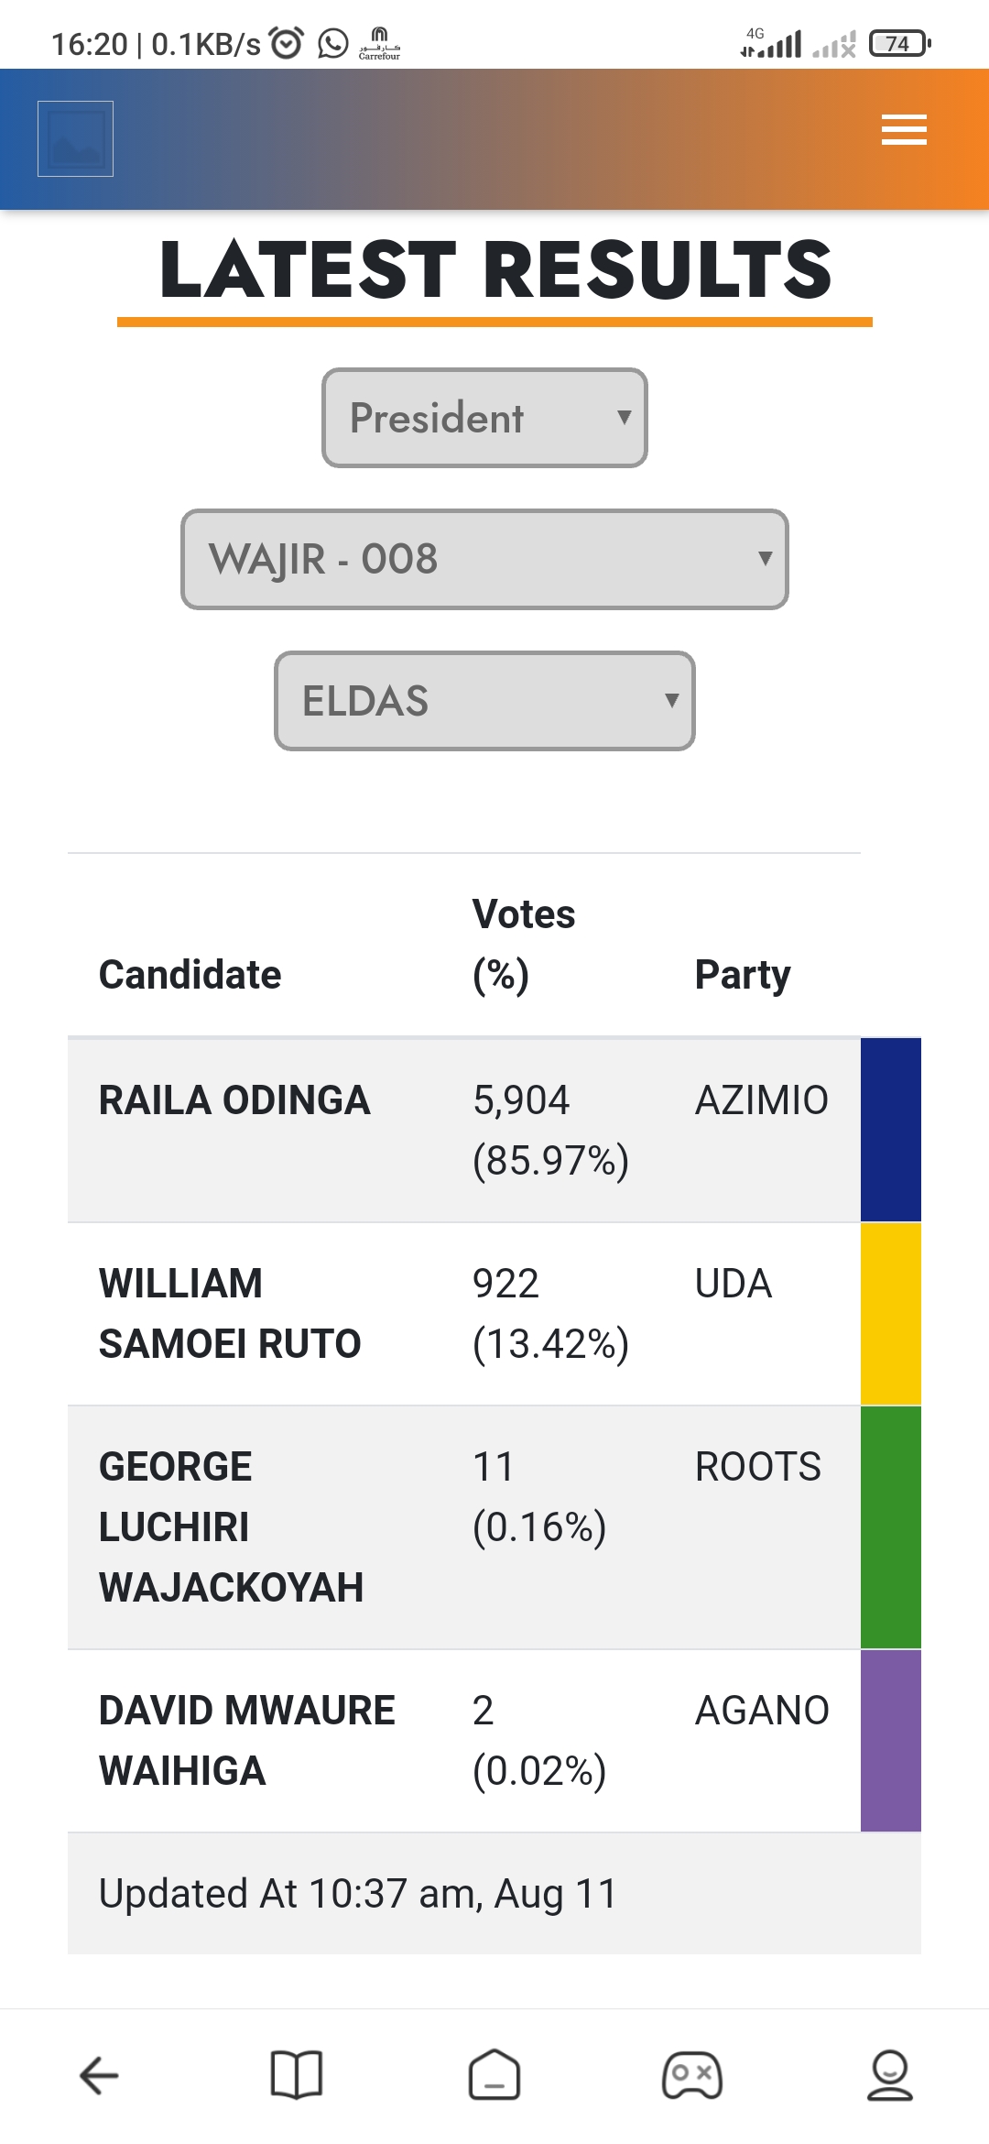This screenshot has height=2144, width=989.
Task: Tap the battery level indicator
Action: coord(899,43)
